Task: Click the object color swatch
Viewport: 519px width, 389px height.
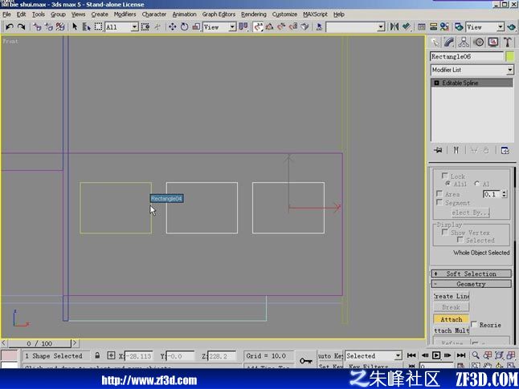Action: coord(510,56)
